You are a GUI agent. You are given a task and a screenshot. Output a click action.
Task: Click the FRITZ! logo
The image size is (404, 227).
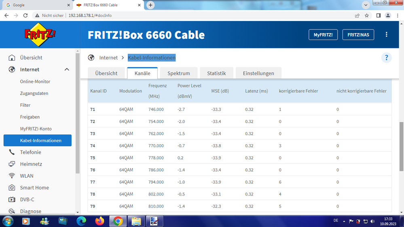tap(40, 34)
